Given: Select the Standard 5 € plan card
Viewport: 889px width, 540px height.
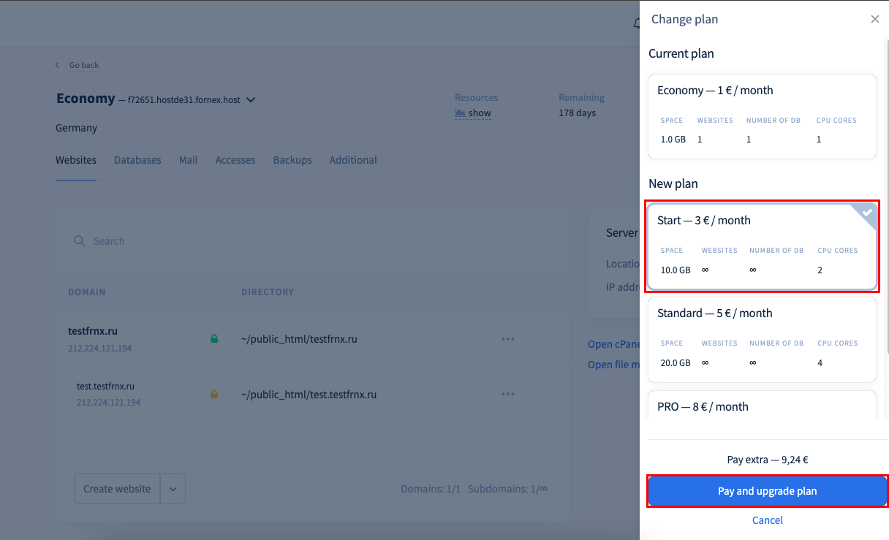Looking at the screenshot, I should tap(763, 340).
